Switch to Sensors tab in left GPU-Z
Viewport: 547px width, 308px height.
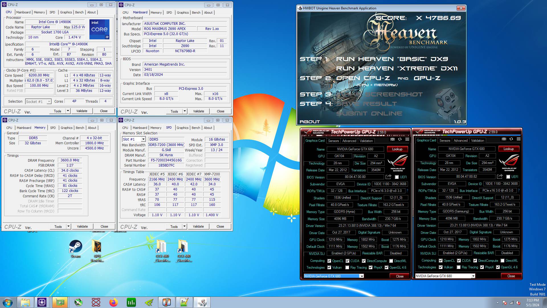(x=333, y=141)
